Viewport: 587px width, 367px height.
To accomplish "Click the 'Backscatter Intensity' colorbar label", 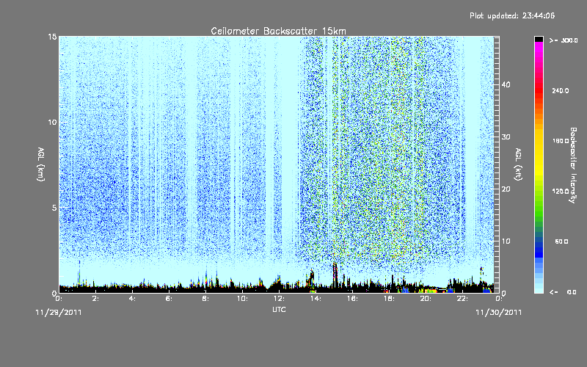I will click(x=573, y=165).
